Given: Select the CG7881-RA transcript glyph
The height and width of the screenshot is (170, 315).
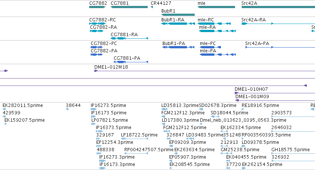Looking at the screenshot, I should coord(130,38).
